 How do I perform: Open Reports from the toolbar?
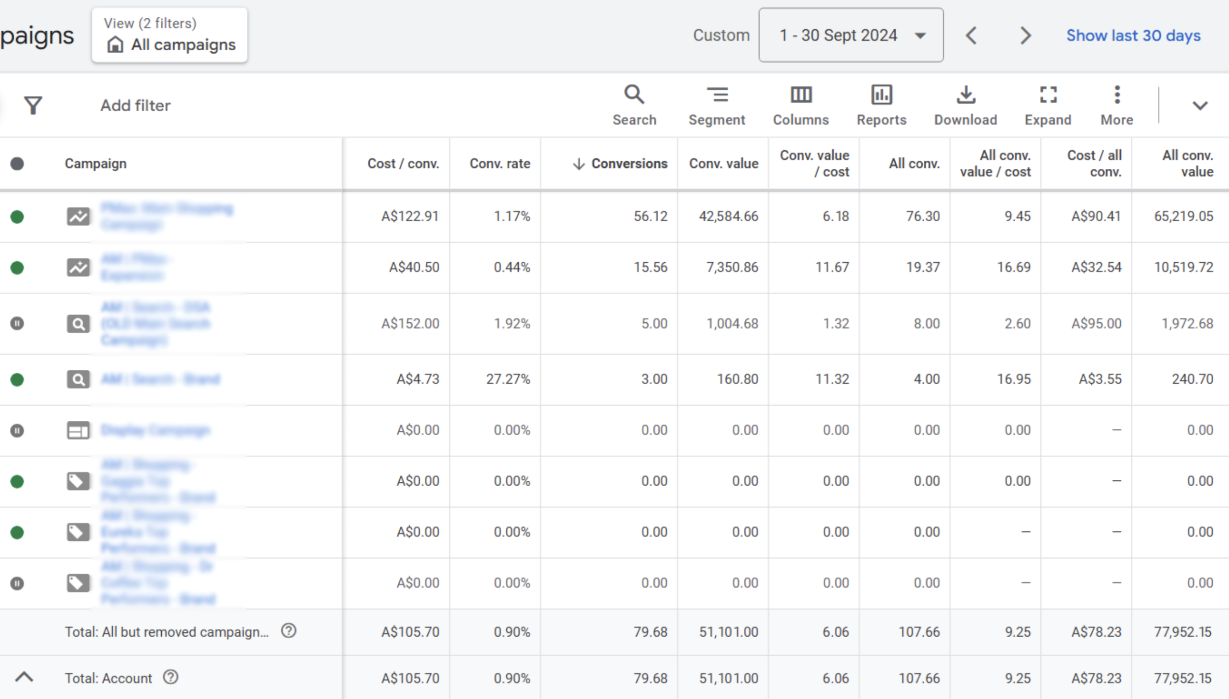(881, 106)
